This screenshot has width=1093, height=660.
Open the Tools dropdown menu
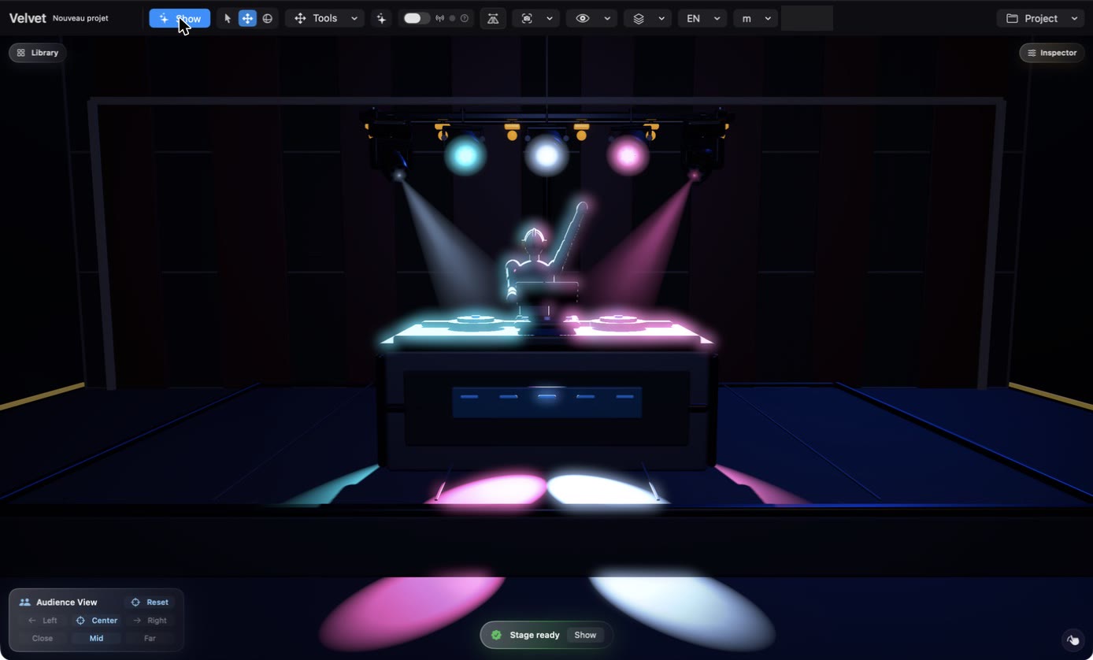(324, 18)
